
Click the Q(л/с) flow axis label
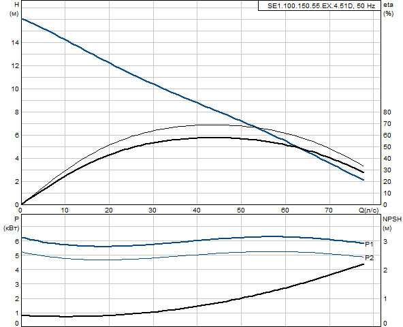point(369,211)
